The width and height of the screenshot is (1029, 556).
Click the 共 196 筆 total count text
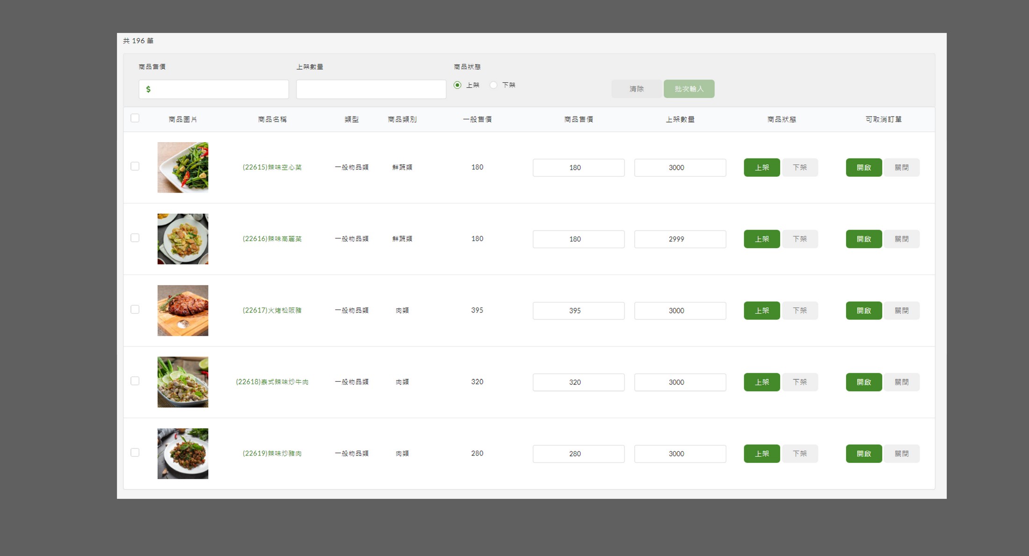click(138, 41)
